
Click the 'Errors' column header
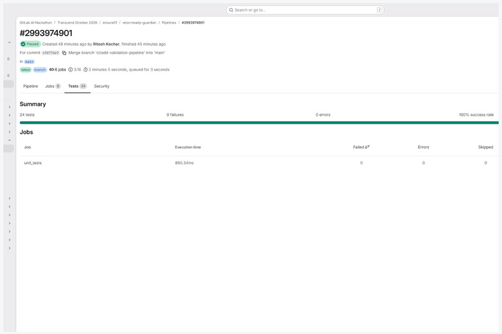point(424,147)
